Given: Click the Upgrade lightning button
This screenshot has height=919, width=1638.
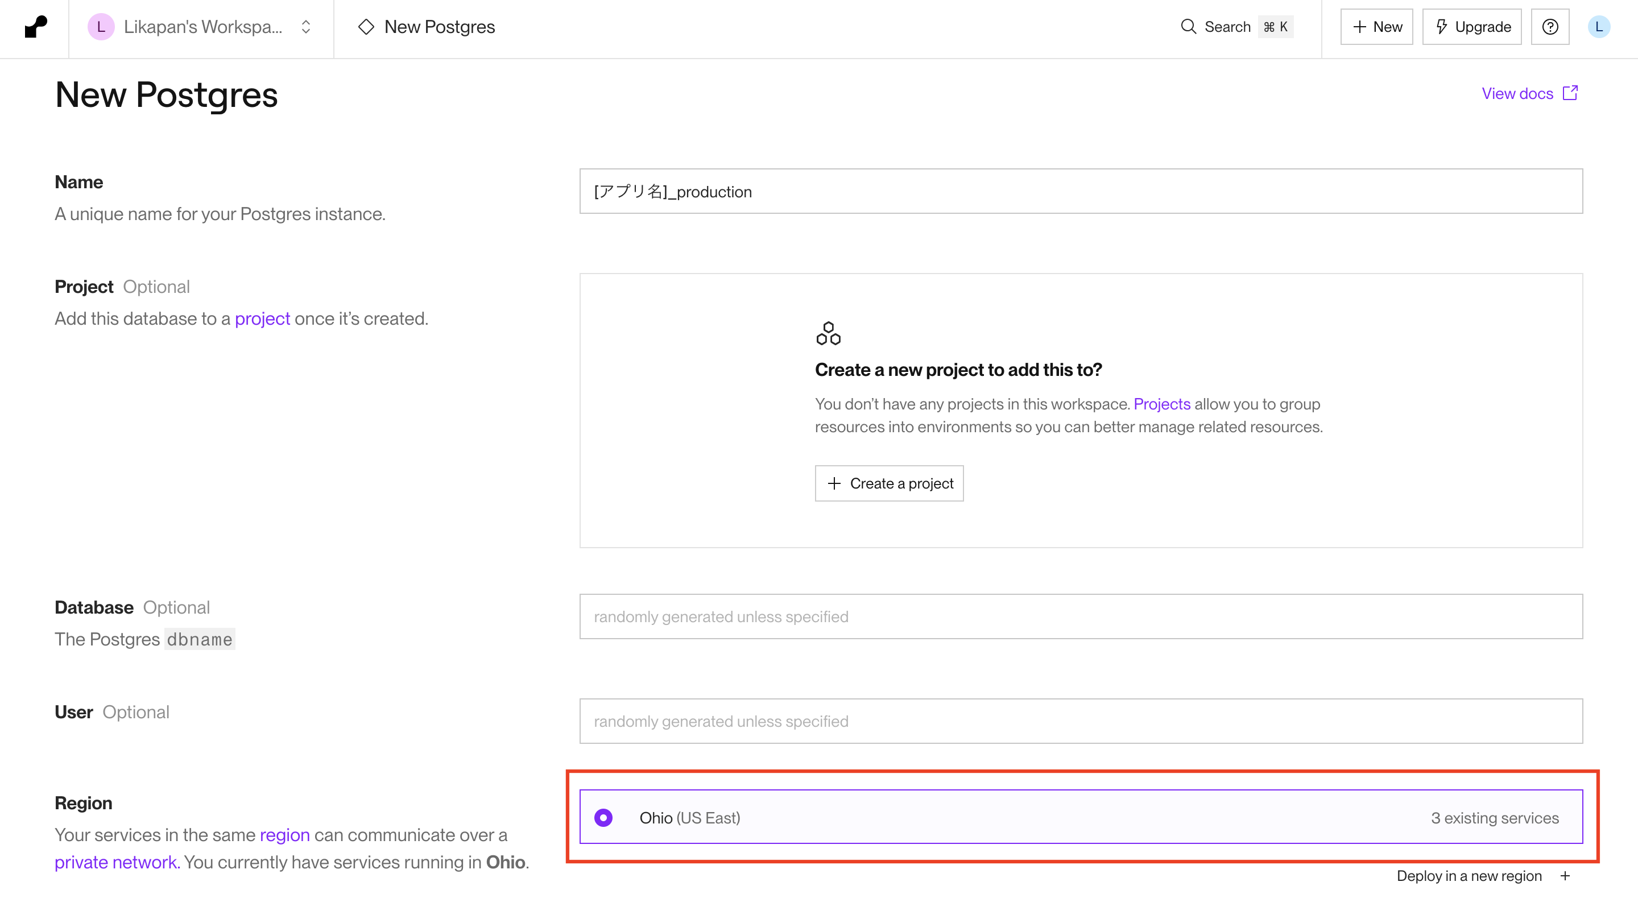Looking at the screenshot, I should [x=1471, y=27].
